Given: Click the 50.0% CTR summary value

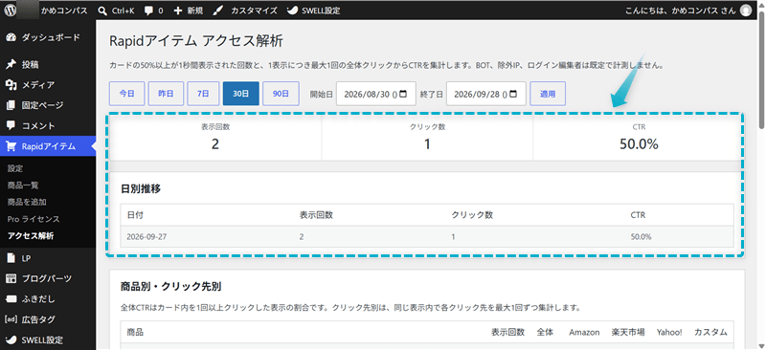Looking at the screenshot, I should point(639,144).
